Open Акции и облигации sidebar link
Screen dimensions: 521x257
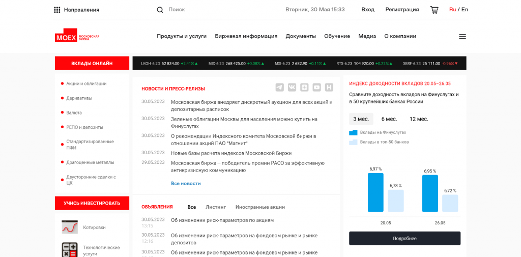coord(86,83)
